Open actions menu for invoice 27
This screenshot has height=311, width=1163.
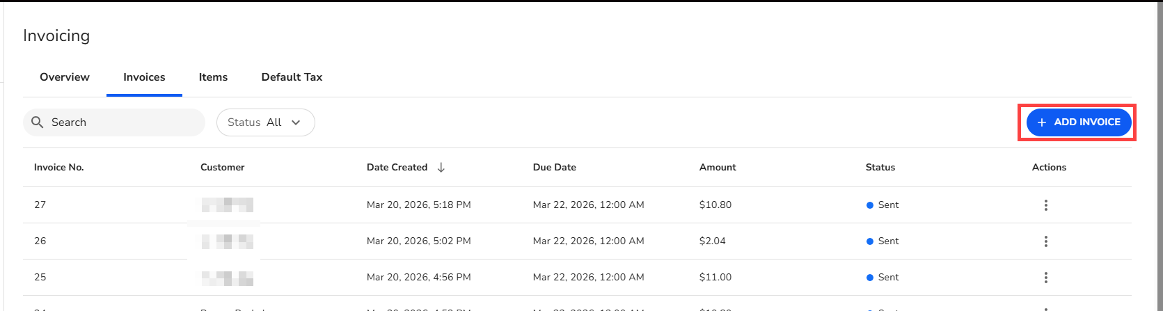(1045, 205)
